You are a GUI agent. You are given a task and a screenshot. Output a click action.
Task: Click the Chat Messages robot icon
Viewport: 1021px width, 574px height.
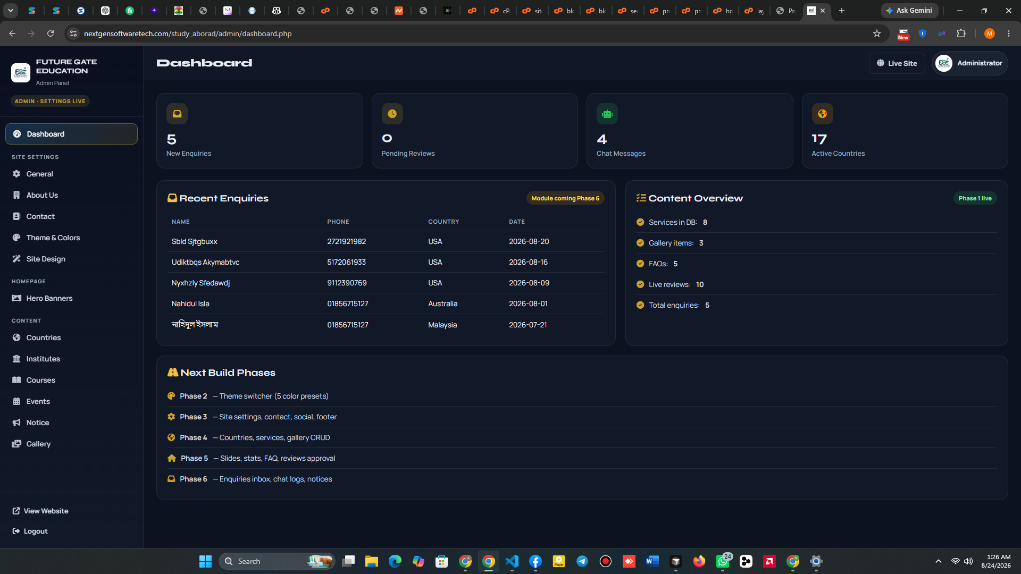pos(607,114)
